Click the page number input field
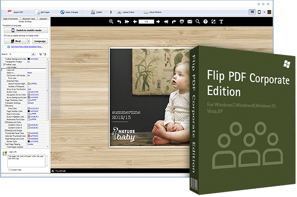297x197 pixels. point(142,22)
